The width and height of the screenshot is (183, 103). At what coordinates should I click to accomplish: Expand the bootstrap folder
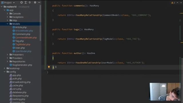pos(5,68)
